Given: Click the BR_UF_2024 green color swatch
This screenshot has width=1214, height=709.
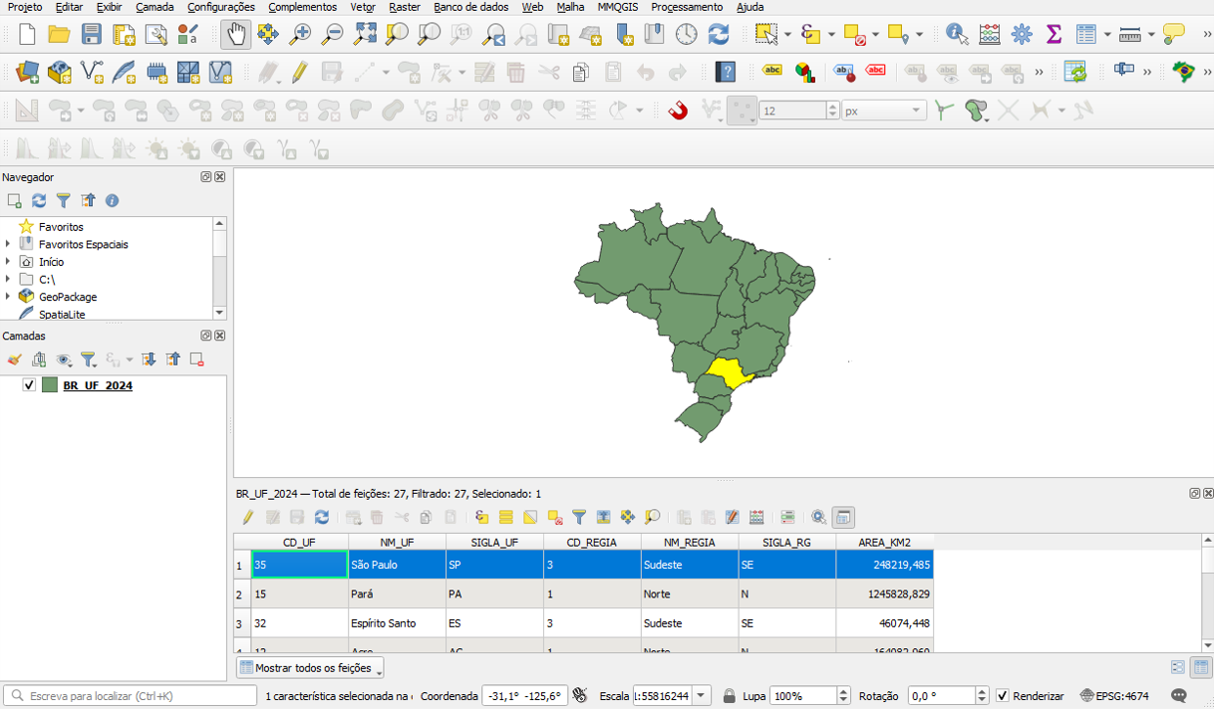Looking at the screenshot, I should point(50,385).
